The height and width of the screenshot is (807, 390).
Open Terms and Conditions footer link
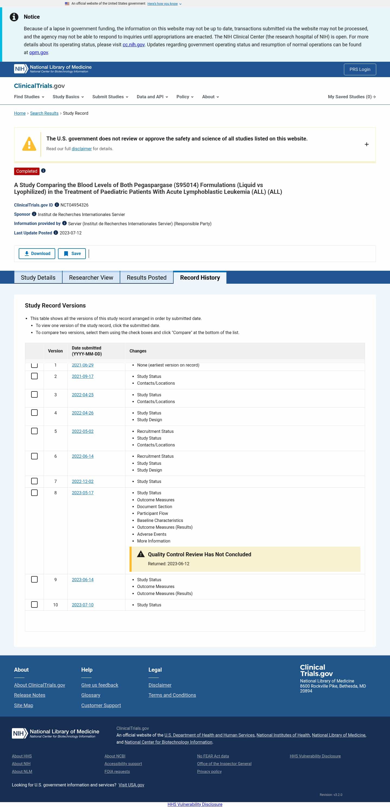(172, 695)
